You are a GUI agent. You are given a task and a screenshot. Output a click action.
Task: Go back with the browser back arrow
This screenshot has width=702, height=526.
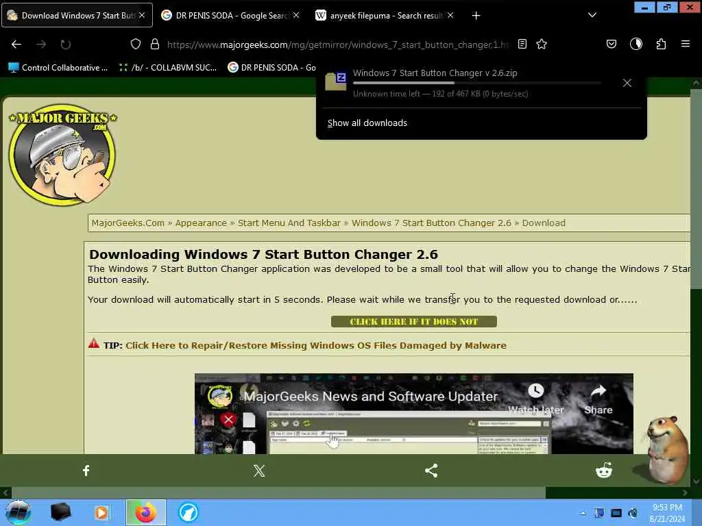[16, 45]
